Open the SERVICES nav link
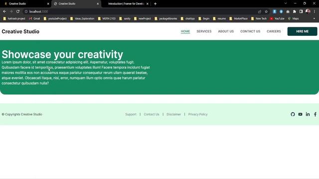 (x=204, y=31)
